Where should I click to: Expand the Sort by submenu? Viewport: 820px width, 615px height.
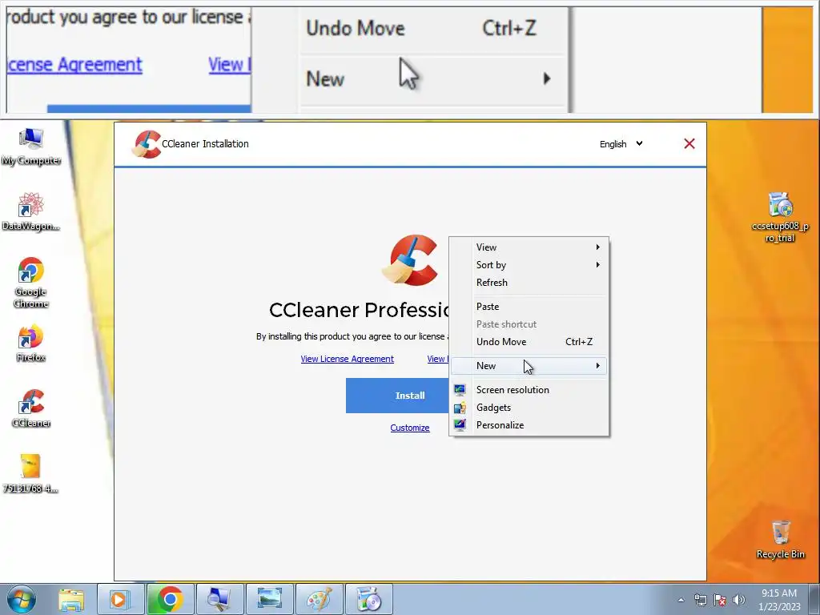529,264
